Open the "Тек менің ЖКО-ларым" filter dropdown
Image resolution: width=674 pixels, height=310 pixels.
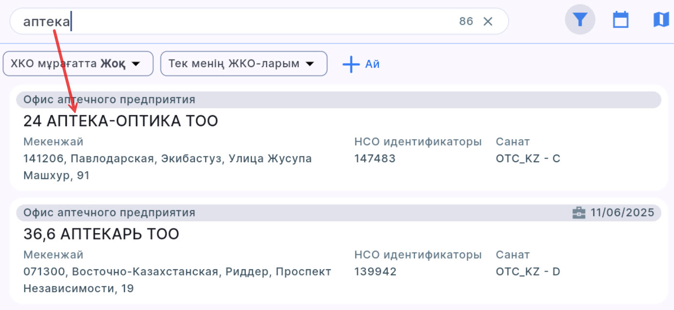click(x=244, y=64)
